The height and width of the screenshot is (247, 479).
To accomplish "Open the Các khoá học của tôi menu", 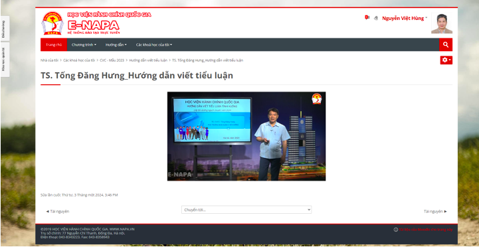I will coord(154,44).
